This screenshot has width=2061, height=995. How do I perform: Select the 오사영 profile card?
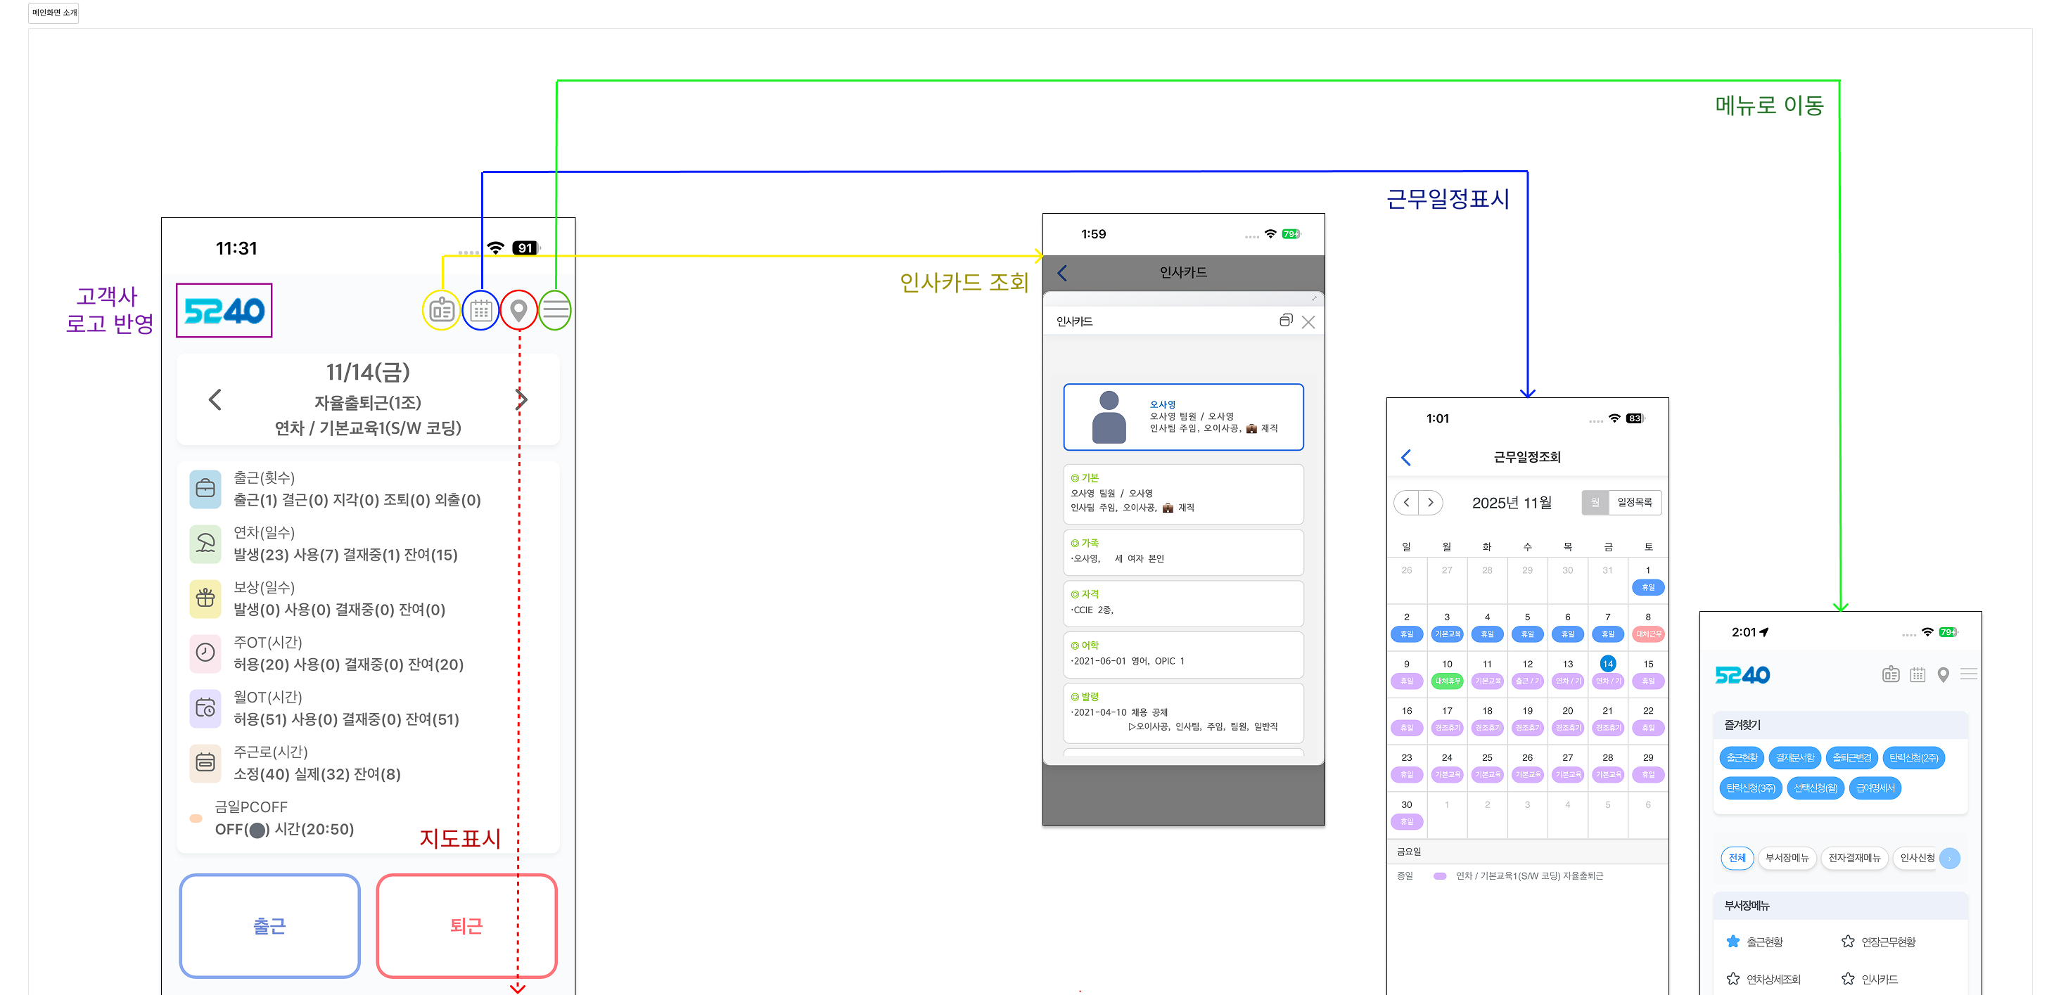pos(1183,418)
